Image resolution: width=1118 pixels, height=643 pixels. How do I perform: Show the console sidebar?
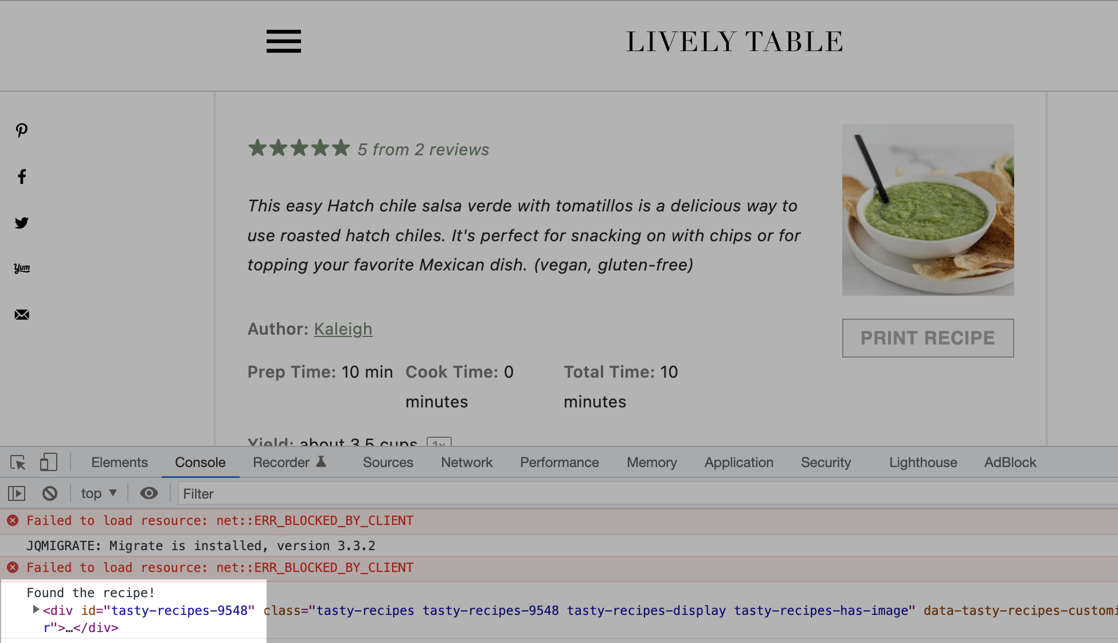pos(17,493)
